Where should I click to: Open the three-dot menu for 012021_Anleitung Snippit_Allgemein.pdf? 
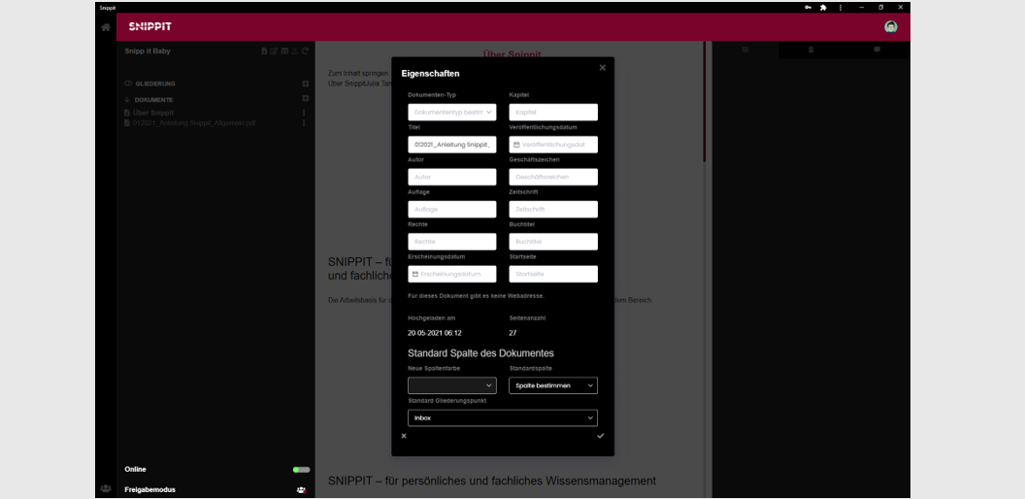[303, 123]
